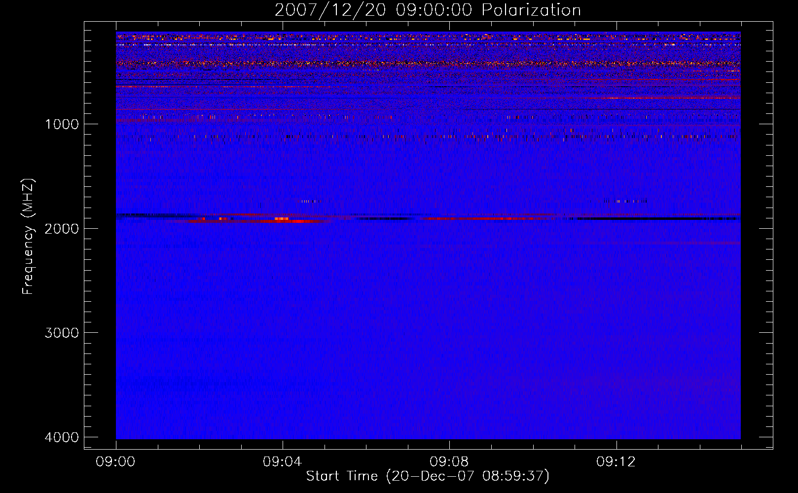The image size is (798, 493).
Task: Click the 2000 frequency tick label
Action: click(62, 229)
